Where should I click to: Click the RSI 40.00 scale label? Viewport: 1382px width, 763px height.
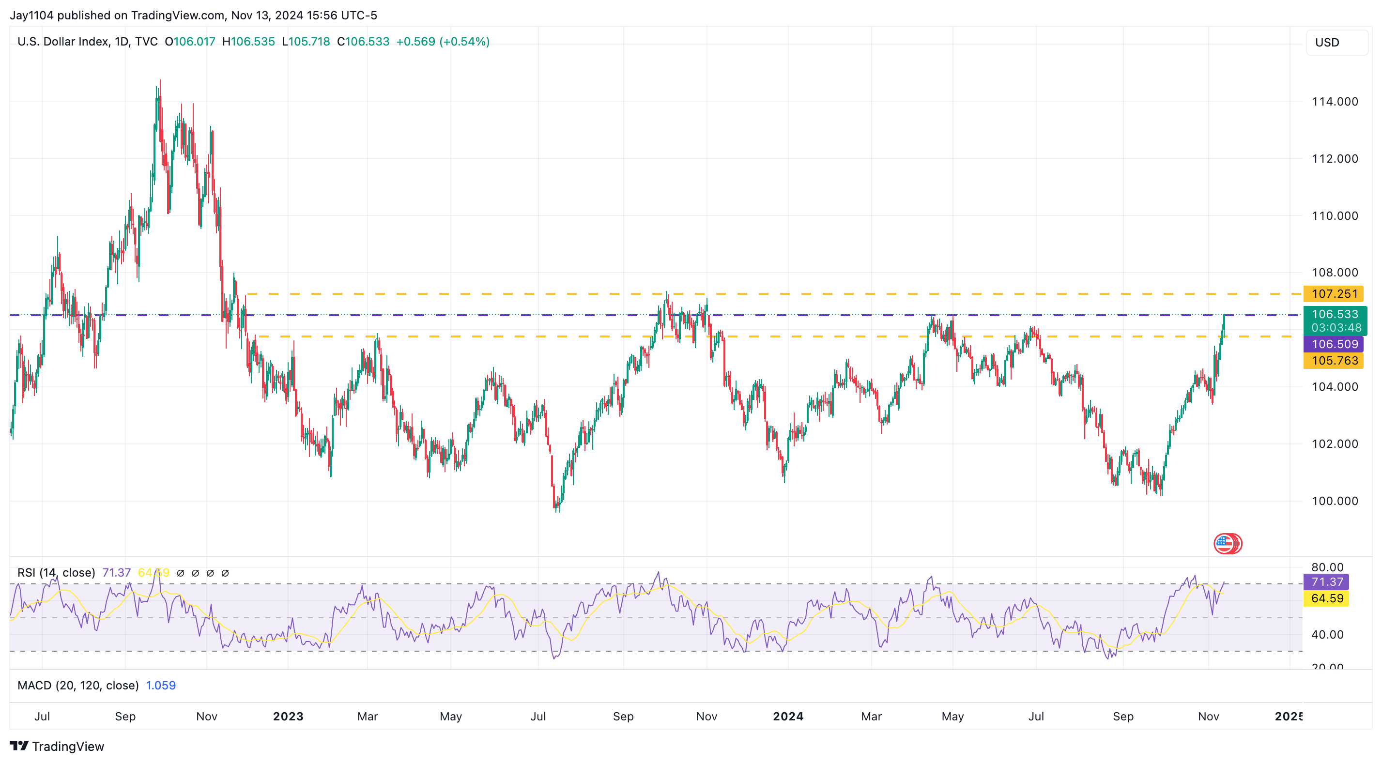click(x=1327, y=634)
